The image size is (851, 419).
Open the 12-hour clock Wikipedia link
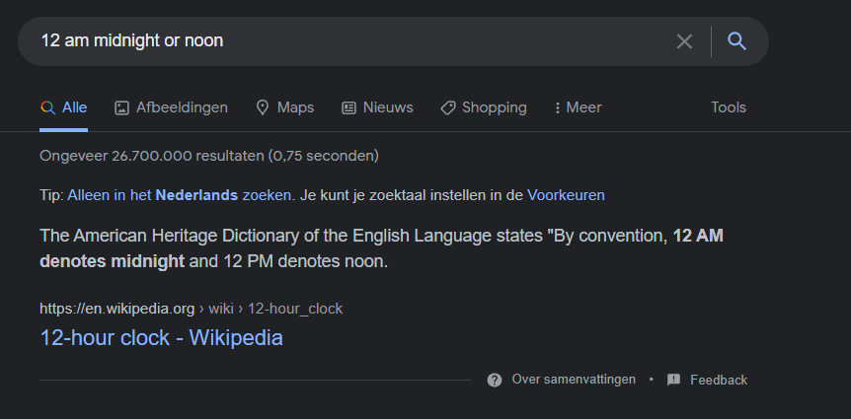[161, 338]
